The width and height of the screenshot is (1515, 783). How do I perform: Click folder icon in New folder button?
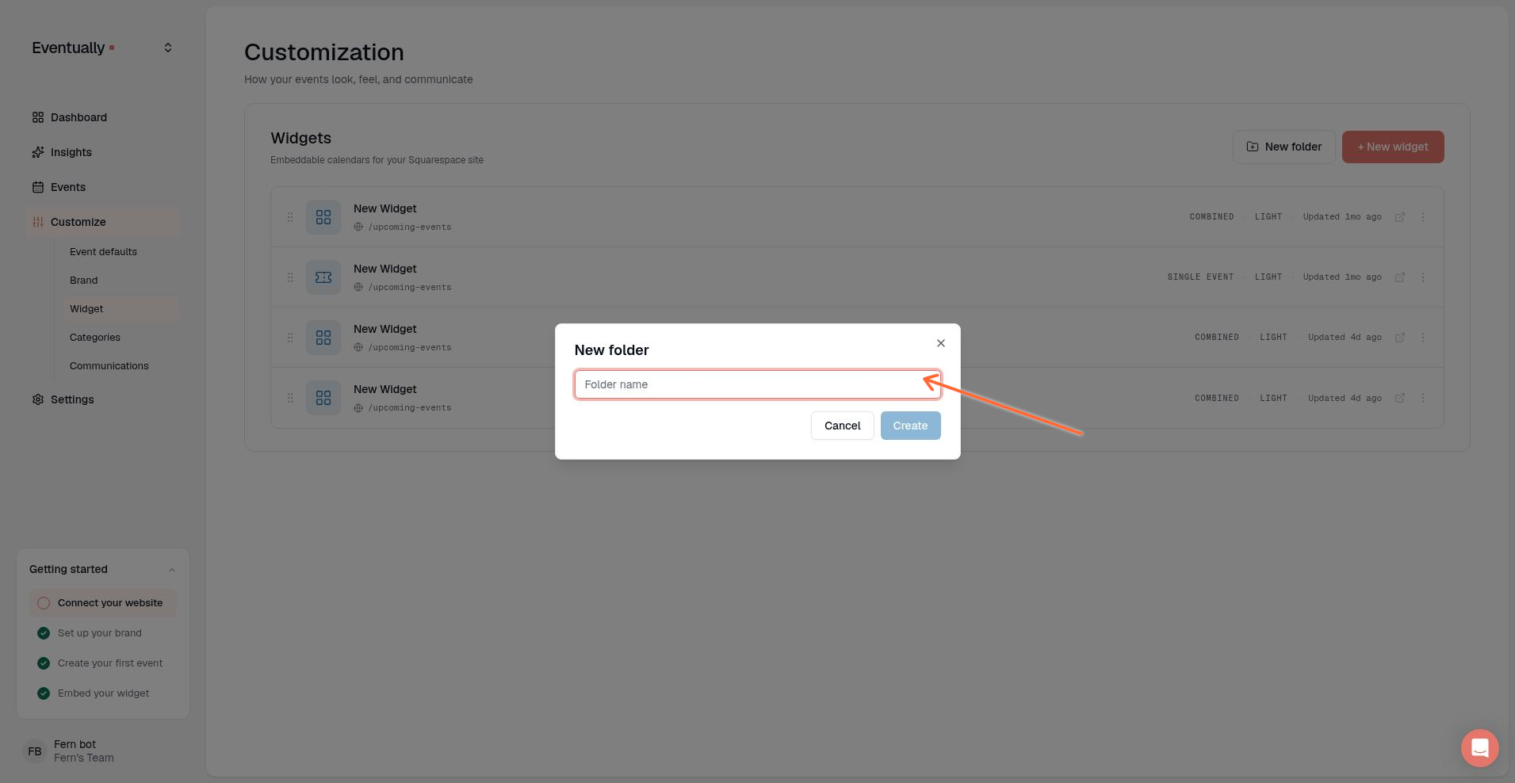(x=1253, y=147)
